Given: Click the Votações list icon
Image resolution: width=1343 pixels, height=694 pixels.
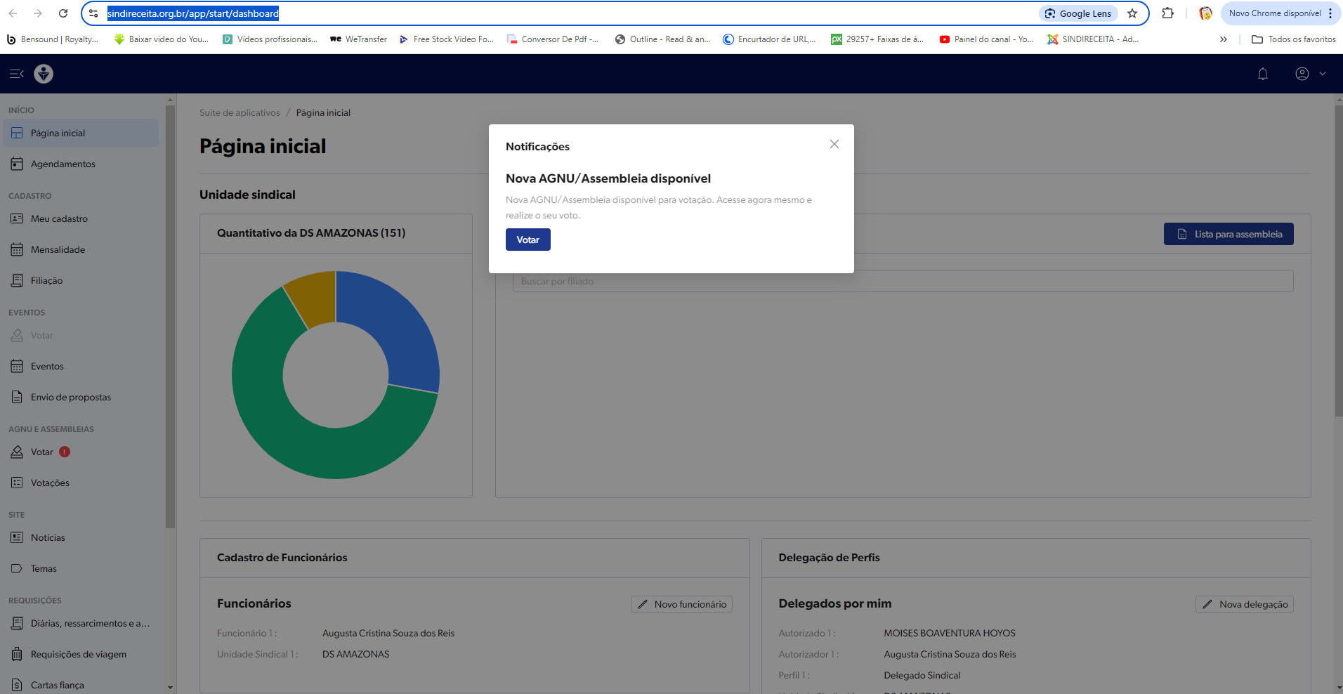Looking at the screenshot, I should [x=17, y=483].
